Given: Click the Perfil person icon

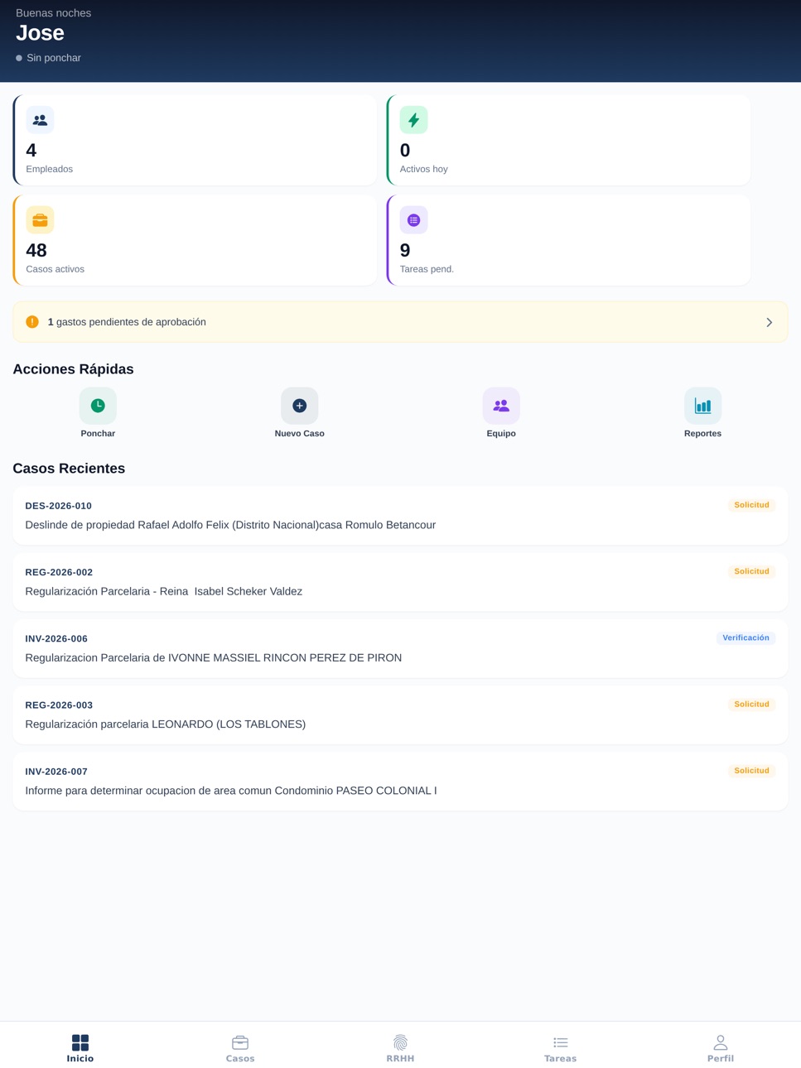Looking at the screenshot, I should point(721,1042).
